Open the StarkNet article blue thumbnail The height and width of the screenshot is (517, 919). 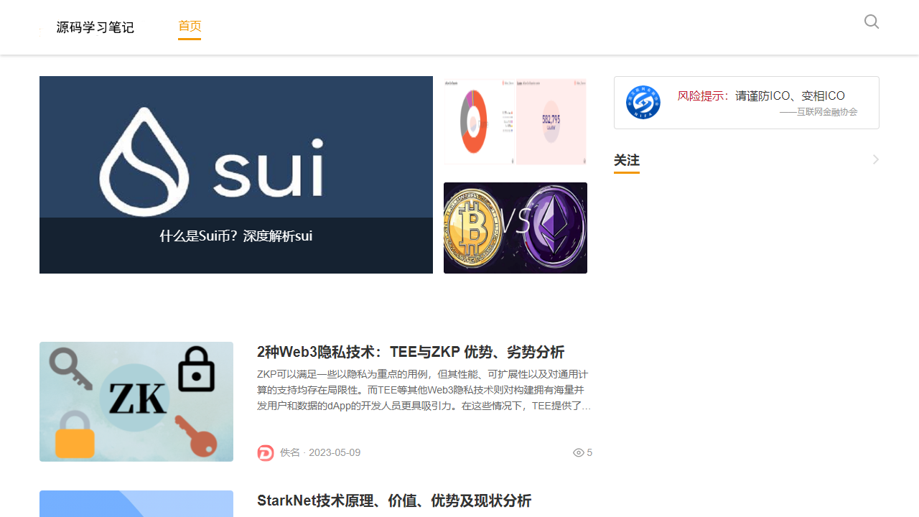[136, 503]
